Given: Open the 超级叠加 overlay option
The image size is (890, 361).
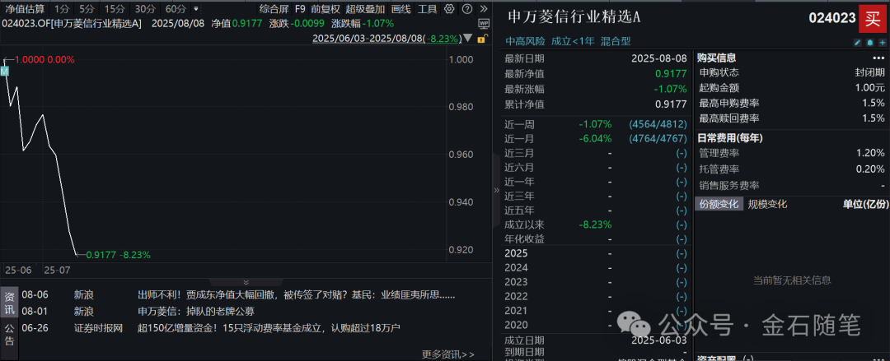Looking at the screenshot, I should (x=365, y=9).
